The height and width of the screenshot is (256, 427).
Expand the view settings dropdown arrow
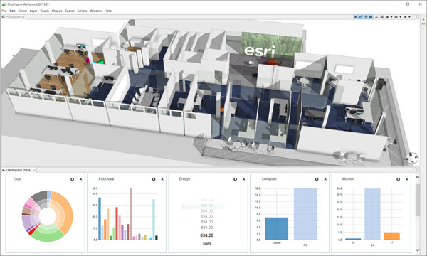pos(401,17)
